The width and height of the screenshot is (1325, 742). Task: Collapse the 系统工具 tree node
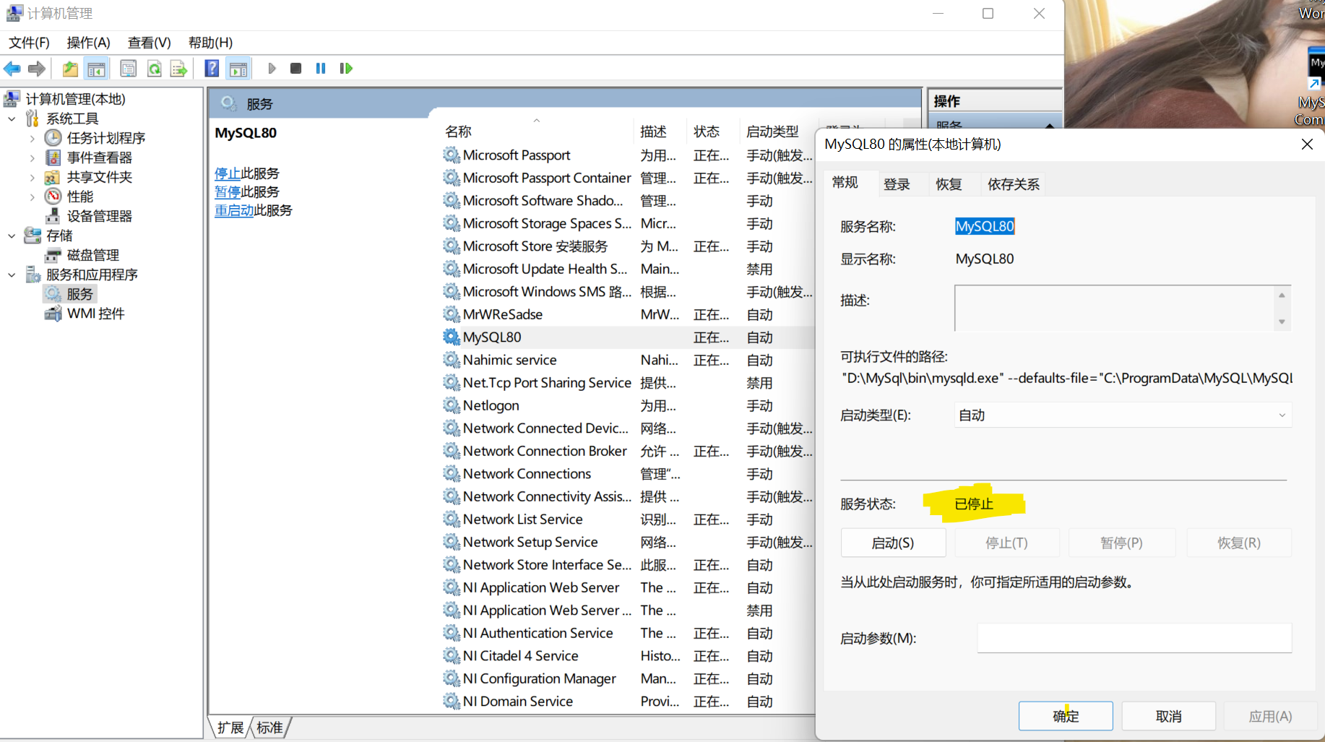click(12, 118)
